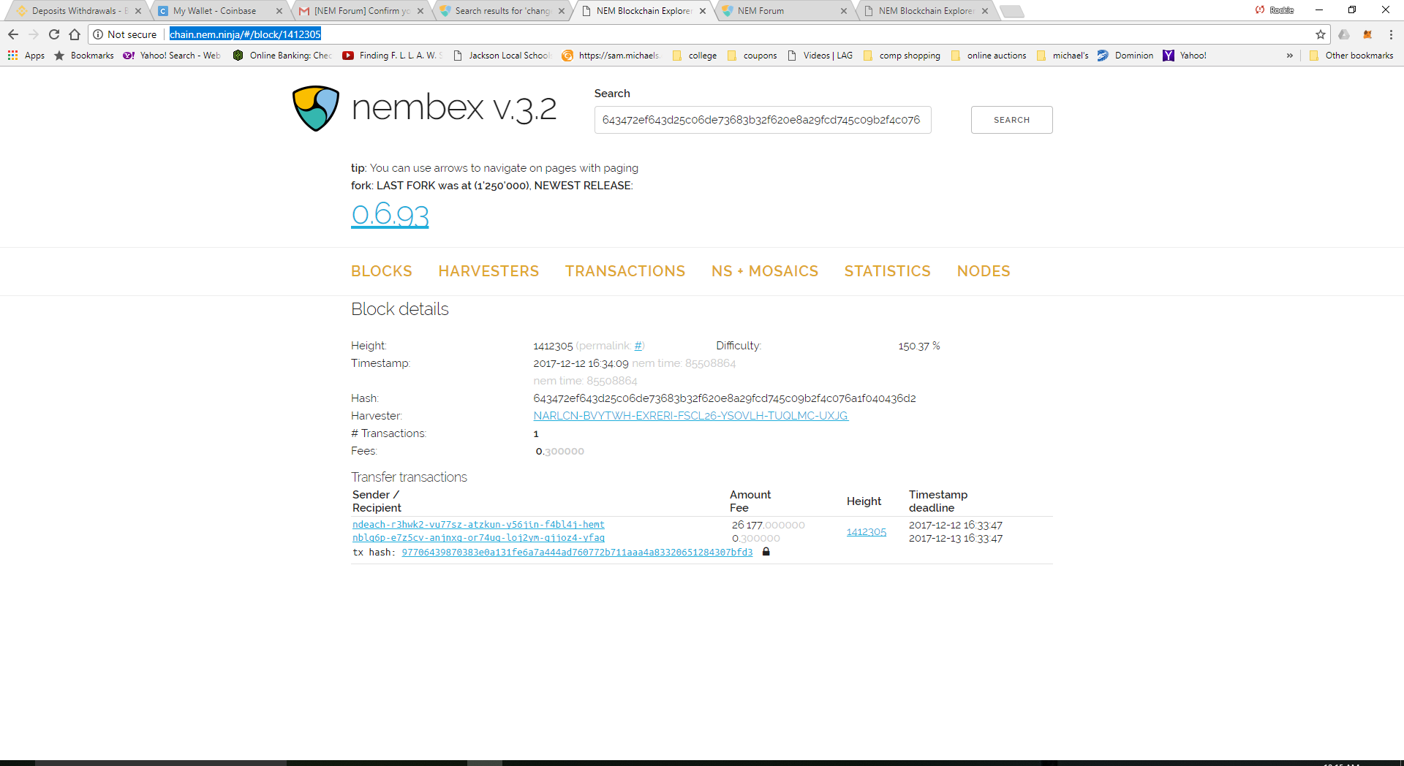Open the college bookmarks folder
The height and width of the screenshot is (766, 1404).
694,56
